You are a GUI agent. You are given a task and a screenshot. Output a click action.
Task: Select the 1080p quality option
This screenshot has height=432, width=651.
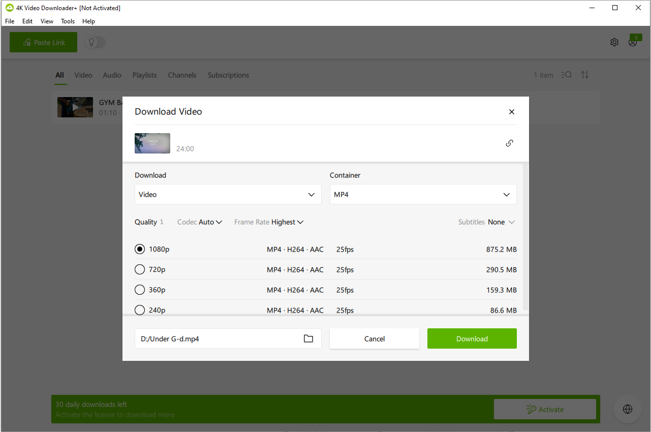pyautogui.click(x=140, y=249)
